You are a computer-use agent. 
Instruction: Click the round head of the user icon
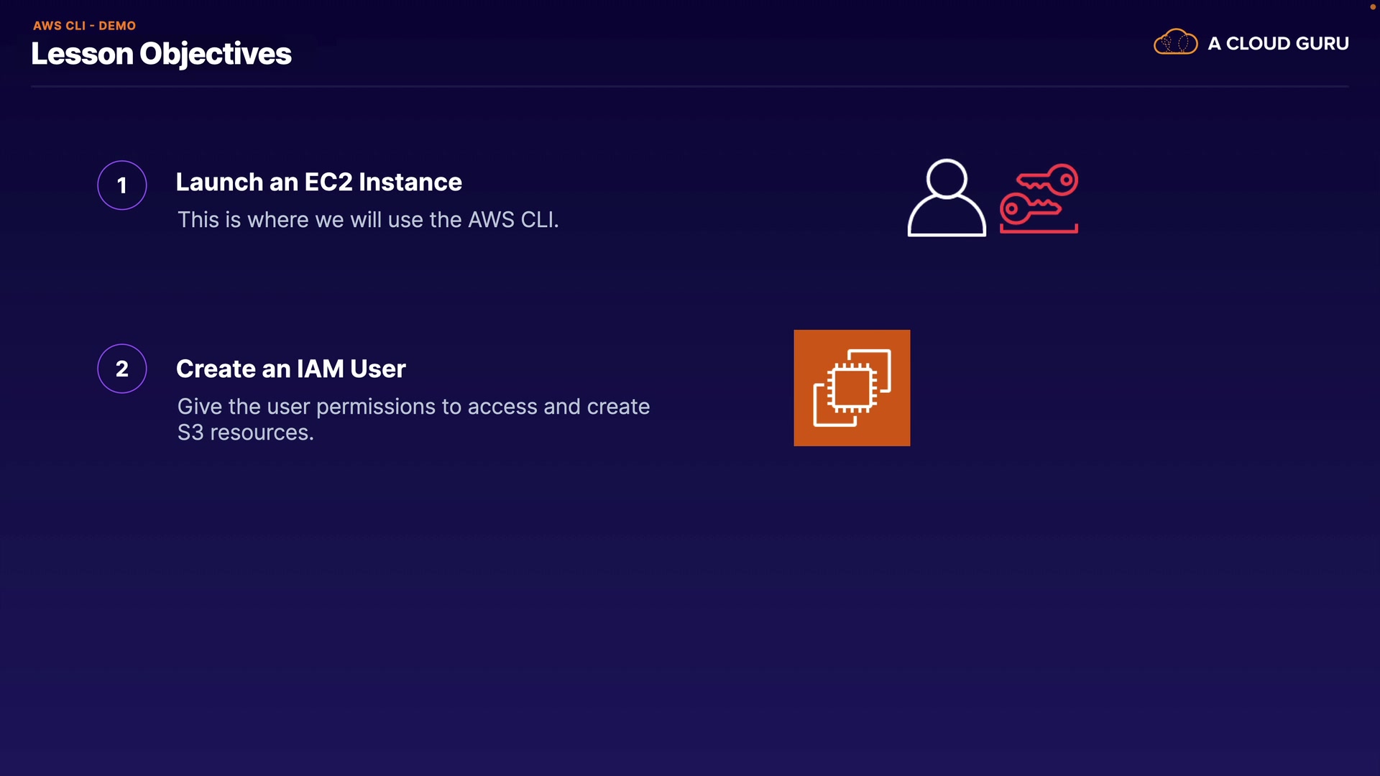(946, 177)
